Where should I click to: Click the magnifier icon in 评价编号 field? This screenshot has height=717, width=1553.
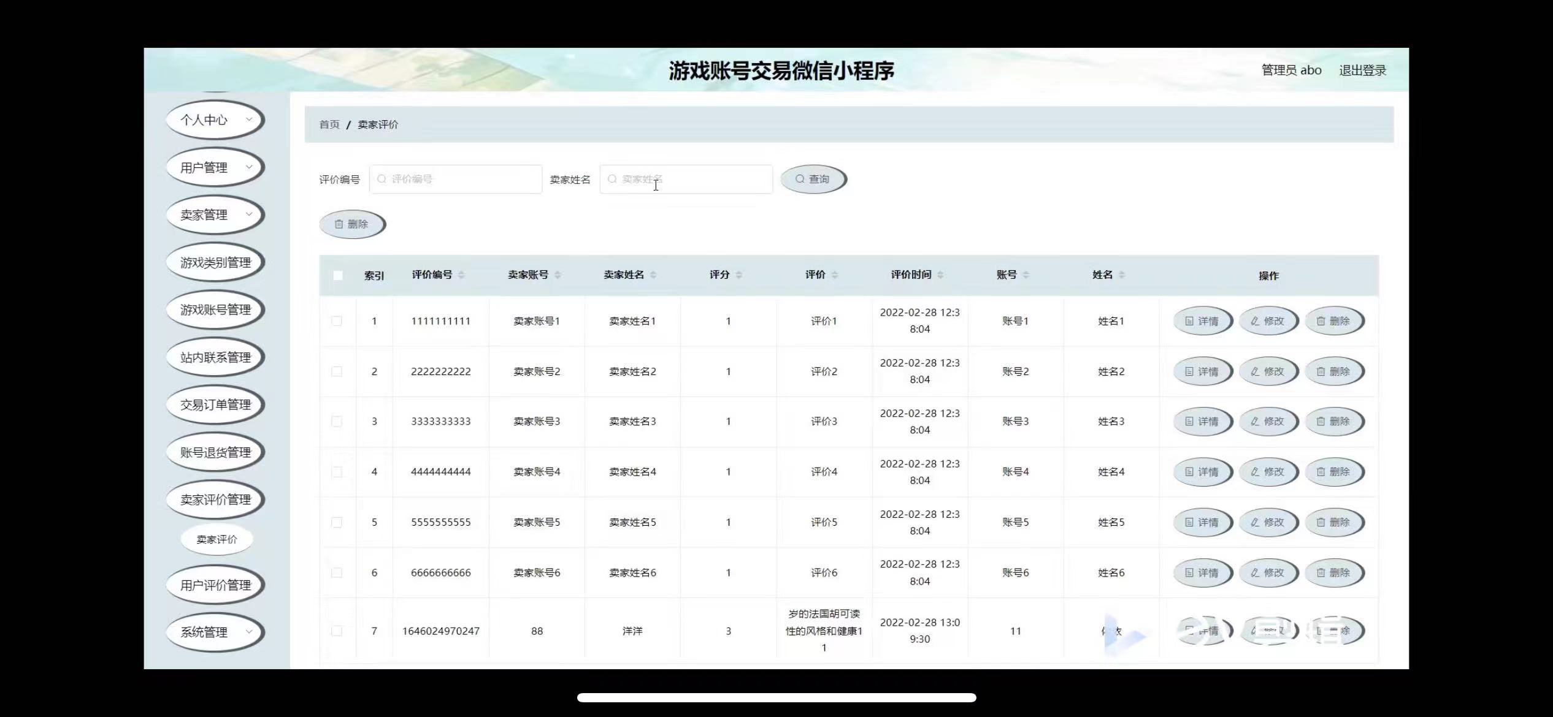pos(382,179)
